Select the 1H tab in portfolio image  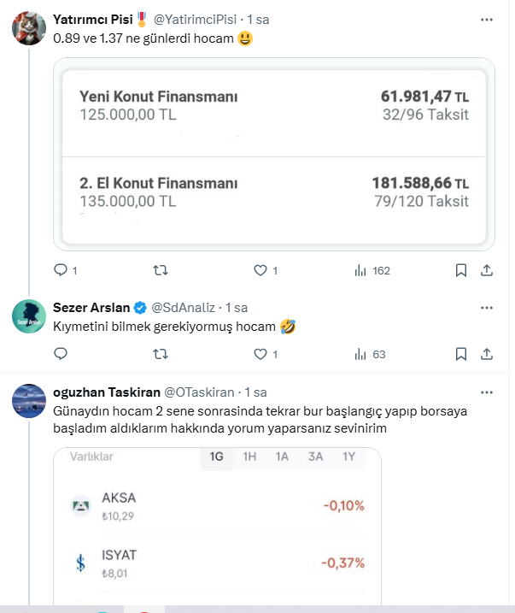[249, 457]
